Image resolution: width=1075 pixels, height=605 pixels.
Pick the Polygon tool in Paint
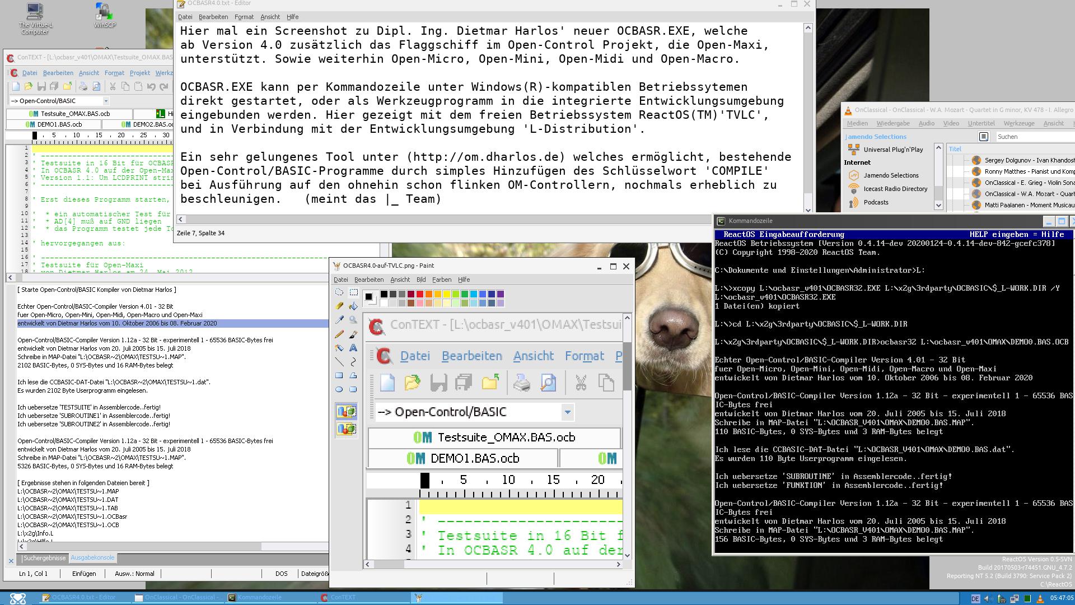[x=353, y=375]
